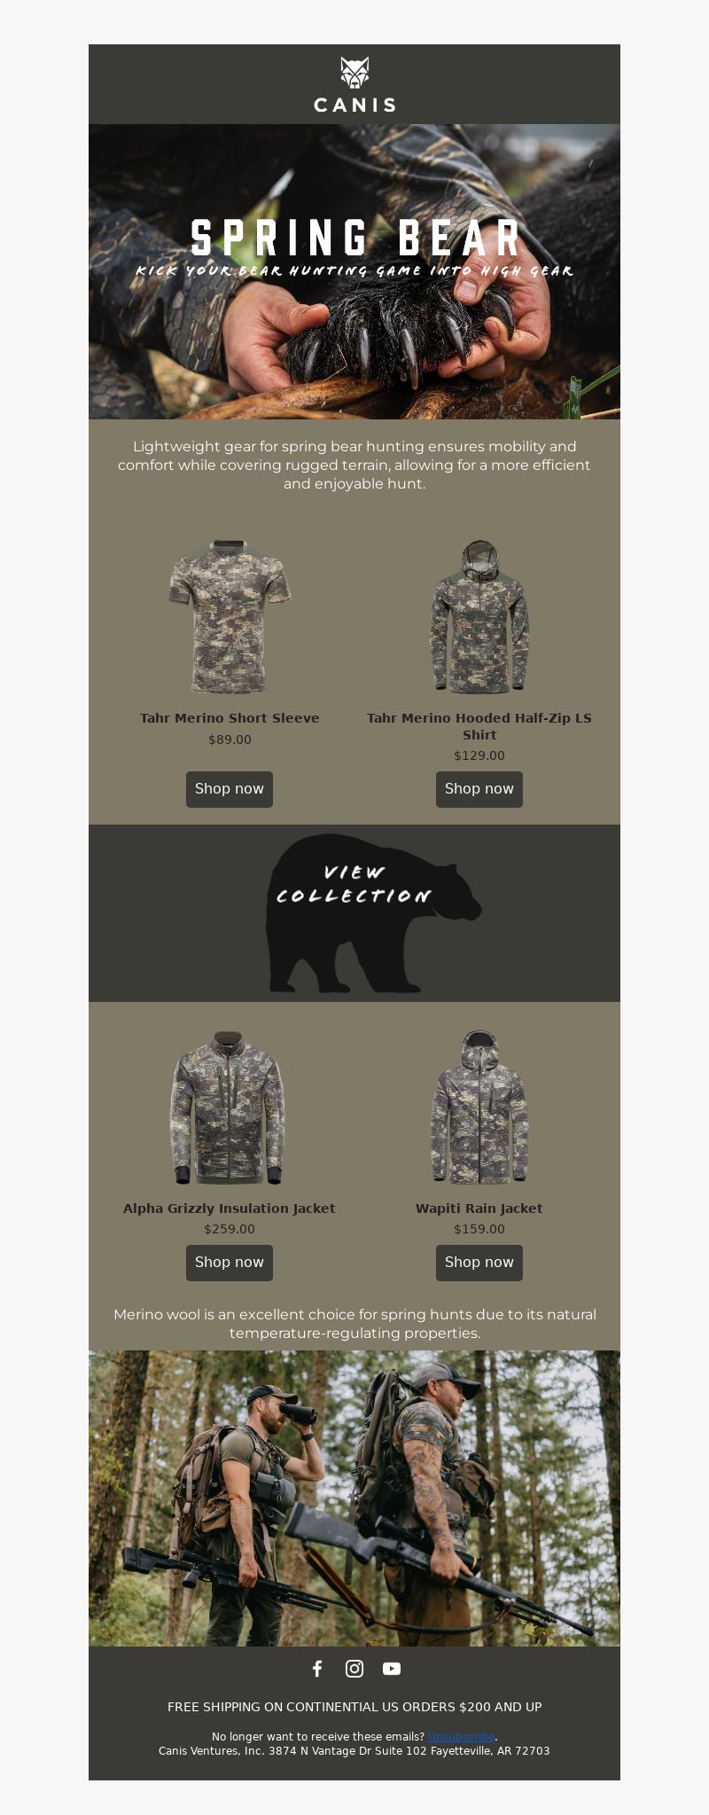Select the Wapiti Rain Jacket image
The image size is (709, 1815).
(x=479, y=1107)
